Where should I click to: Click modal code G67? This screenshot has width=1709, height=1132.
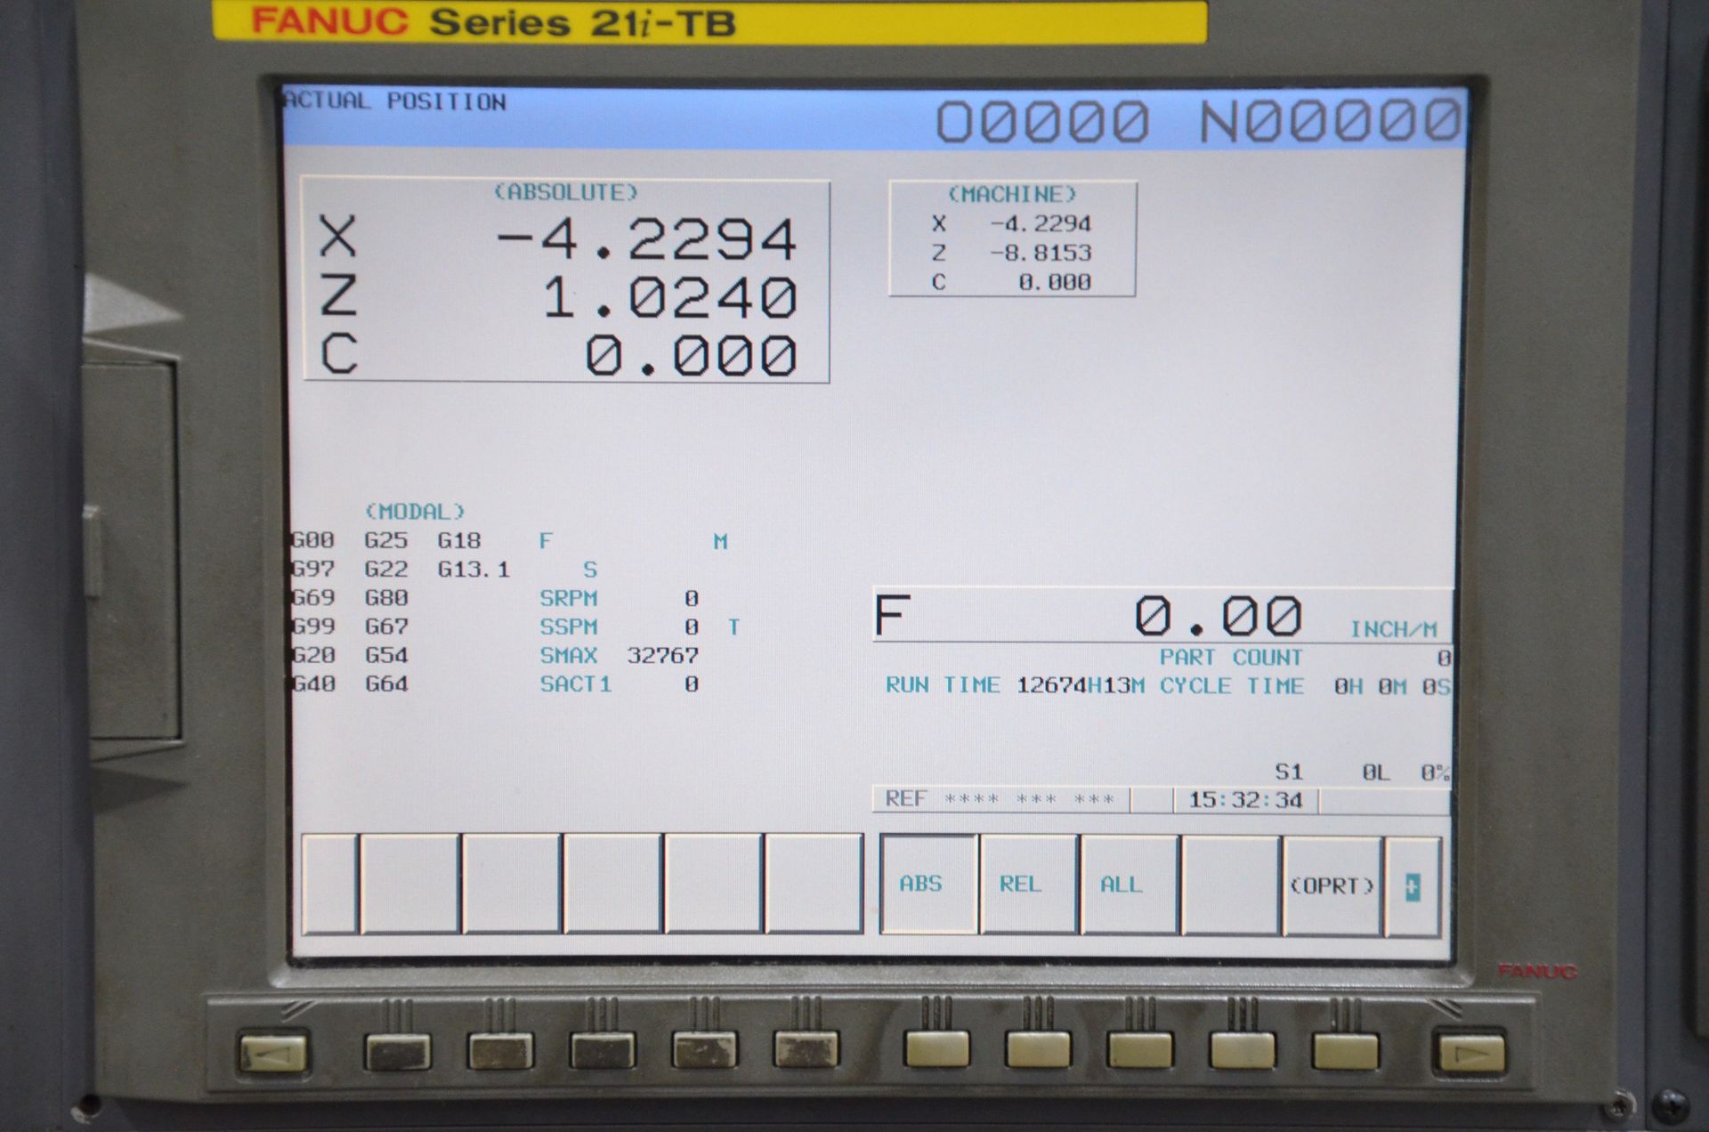pyautogui.click(x=386, y=627)
